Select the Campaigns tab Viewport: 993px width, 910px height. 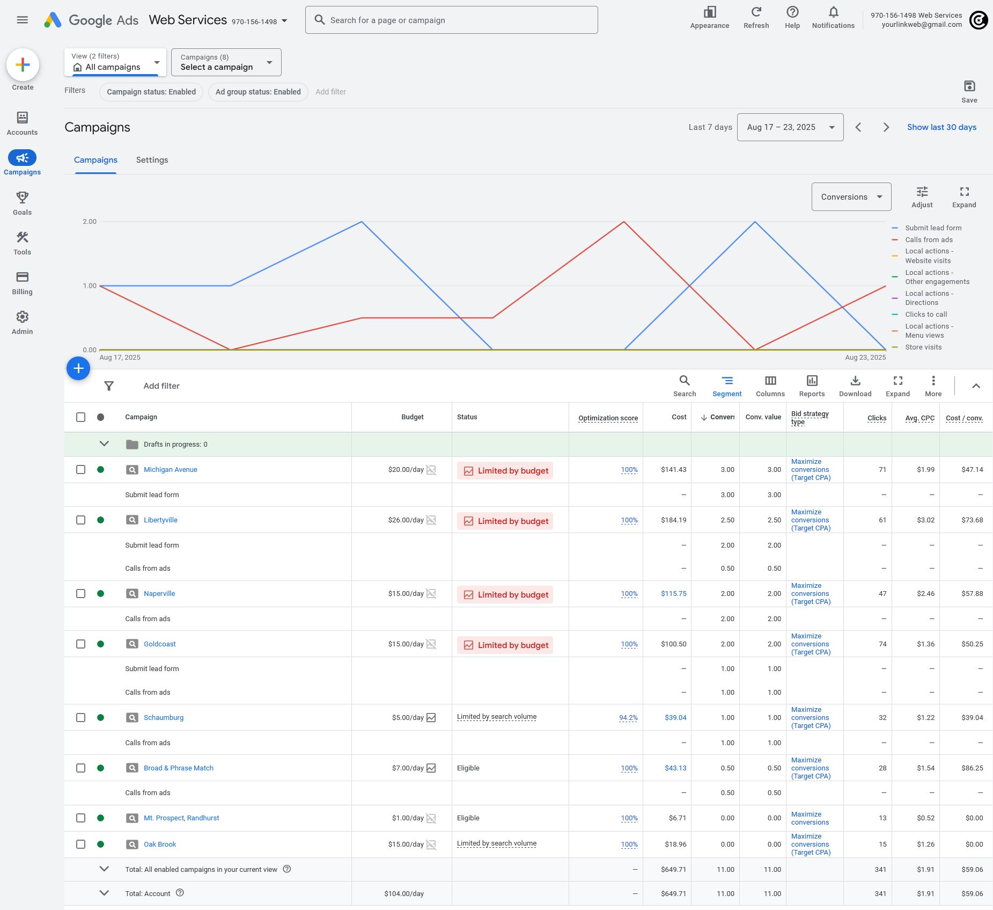[95, 160]
